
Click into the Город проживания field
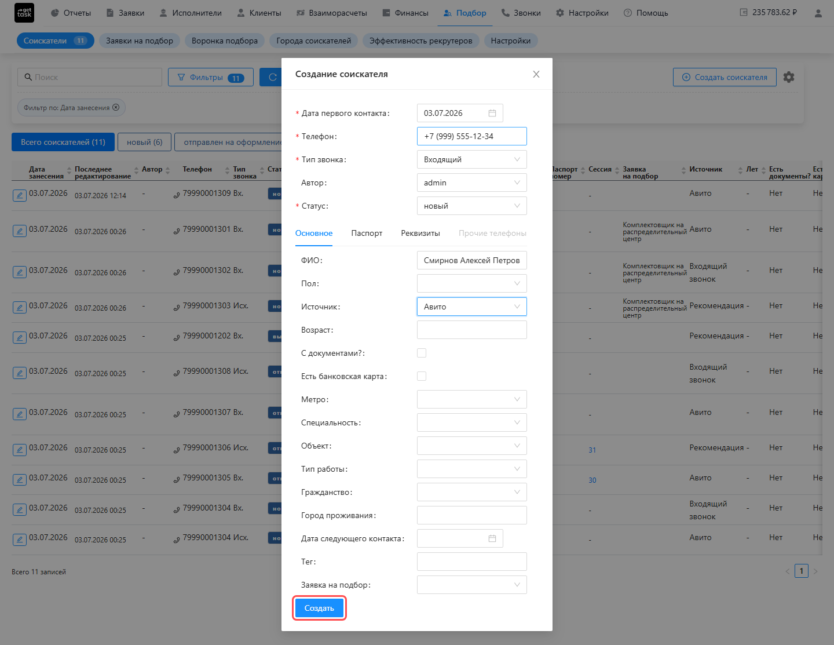click(472, 515)
